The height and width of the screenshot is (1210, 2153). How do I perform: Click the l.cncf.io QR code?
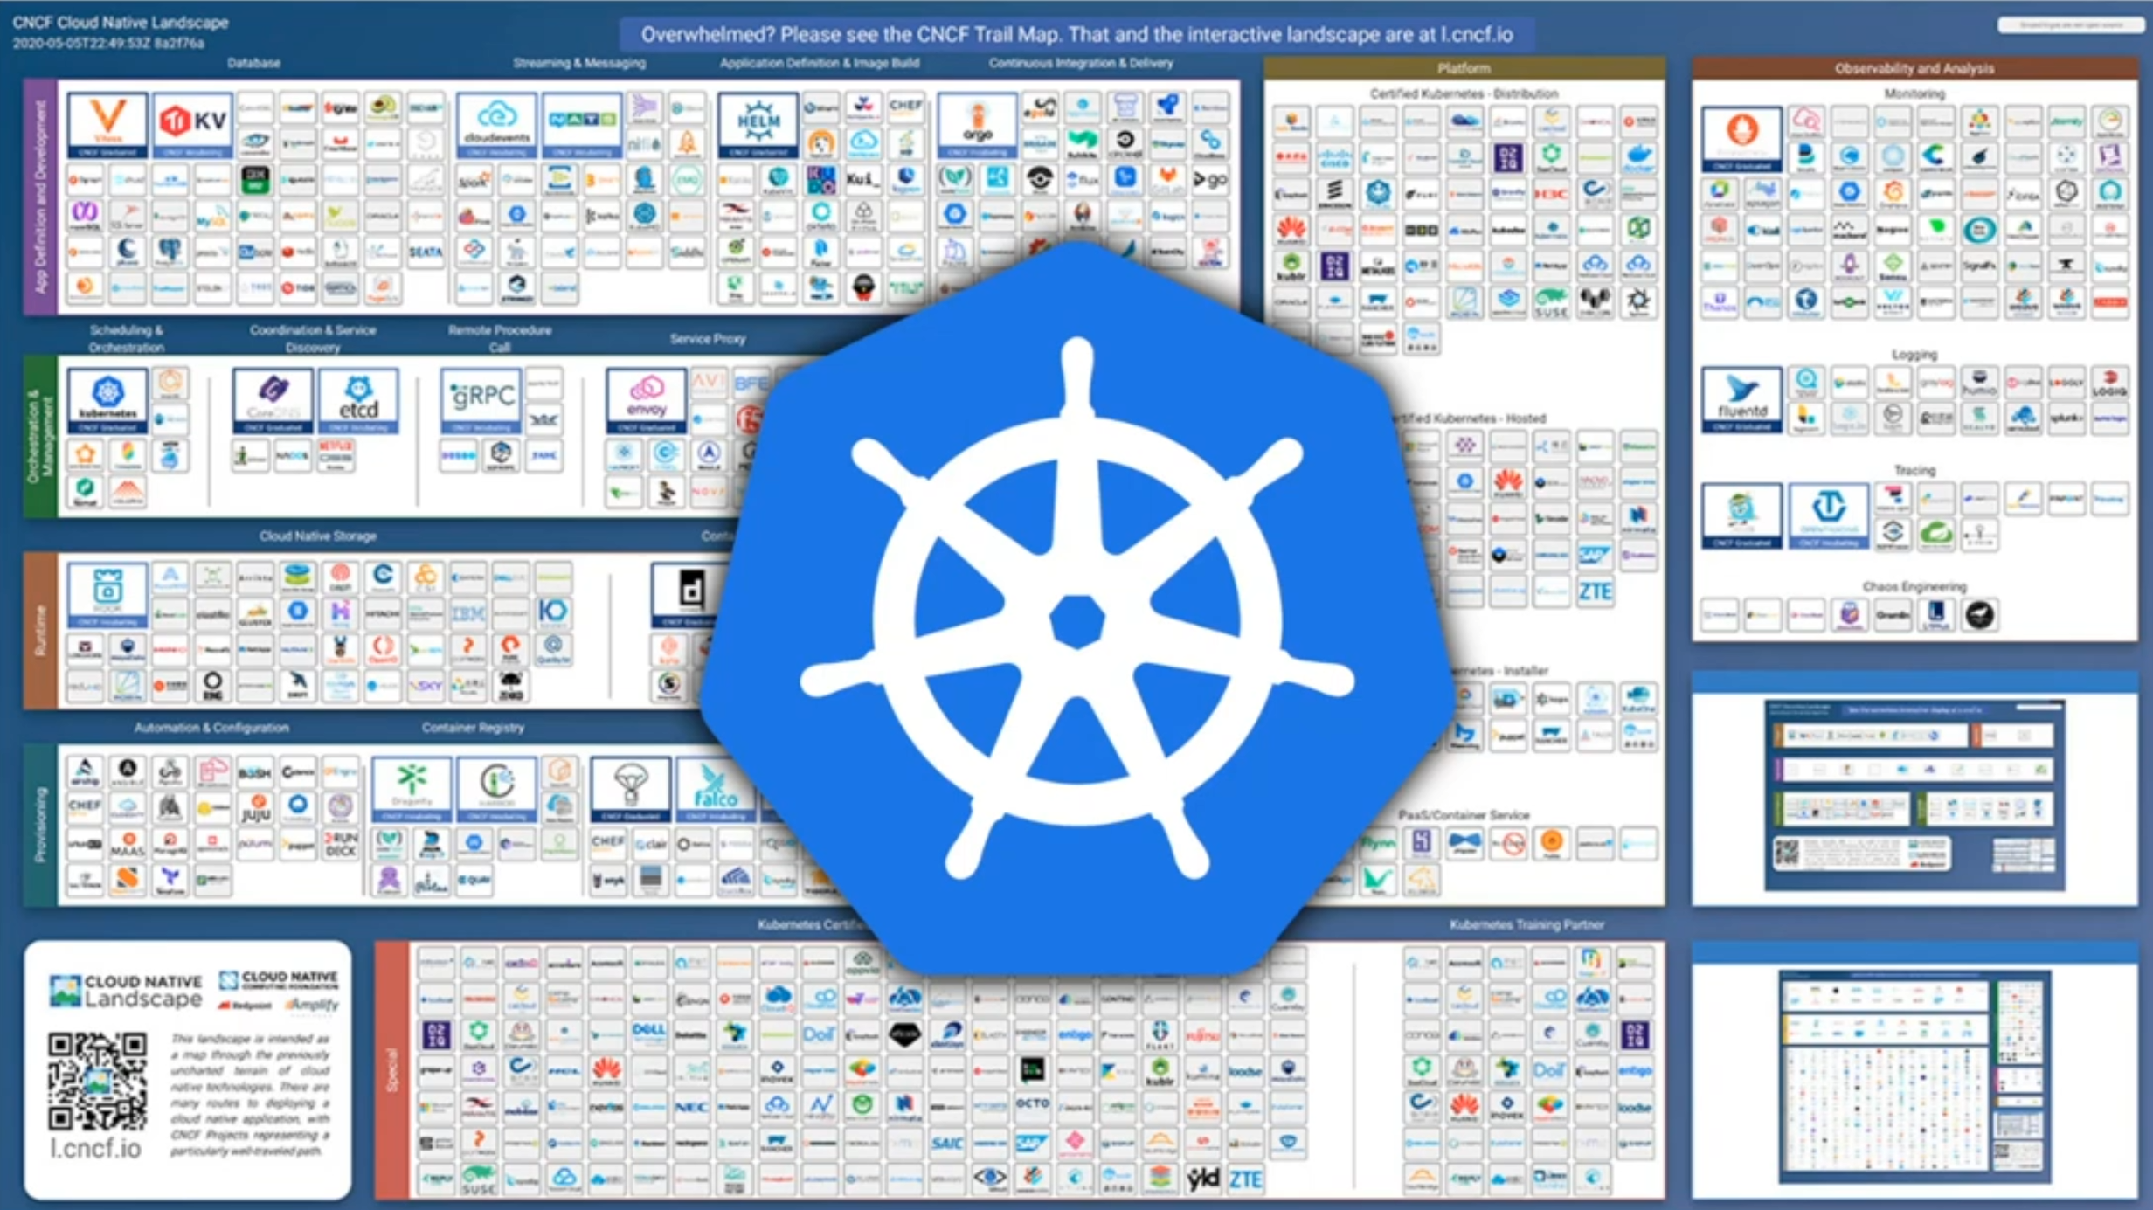[x=97, y=1081]
